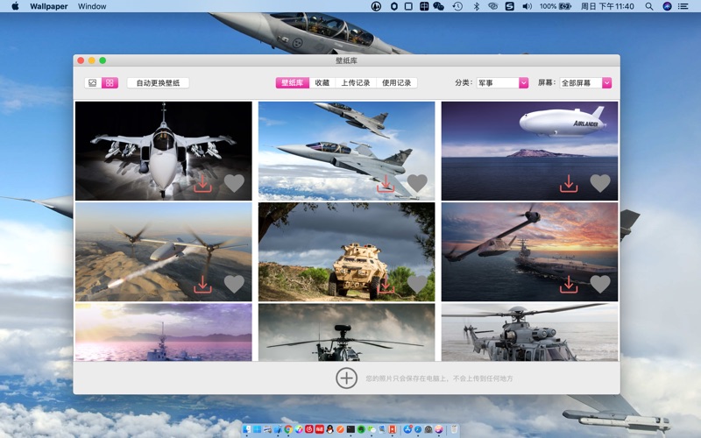Open the 屏幕 screen dropdown
The image size is (701, 438).
click(x=585, y=82)
